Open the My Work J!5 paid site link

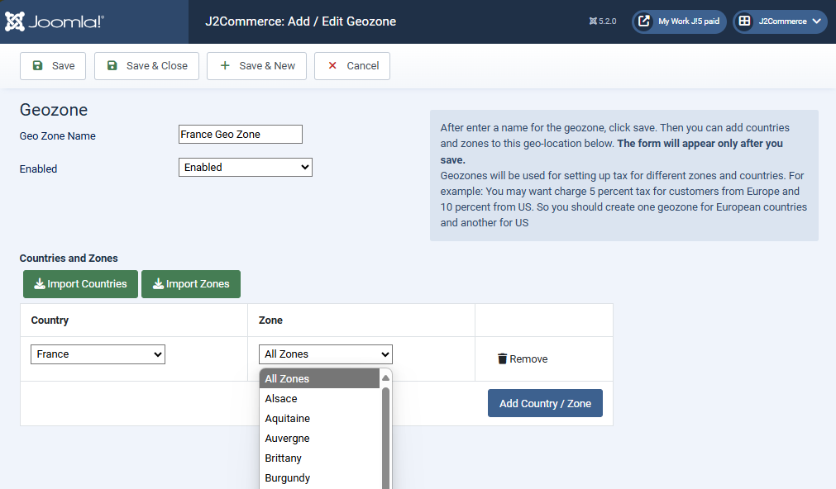(679, 21)
